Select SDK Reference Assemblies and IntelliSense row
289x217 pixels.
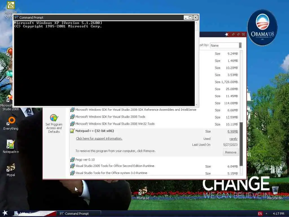click(x=154, y=110)
